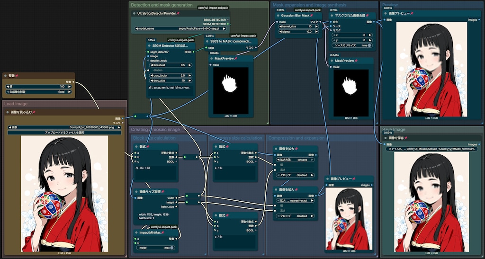Viewport: 485px width, 259px height.
Task: Click the アップロードするファイルを選択 button
Action: pos(64,132)
